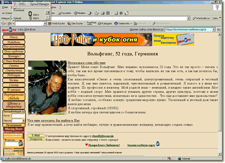Image resolution: width=225 pixels, height=163 pixels.
Task: Open the address bar dropdown arrow
Action: 189,18
